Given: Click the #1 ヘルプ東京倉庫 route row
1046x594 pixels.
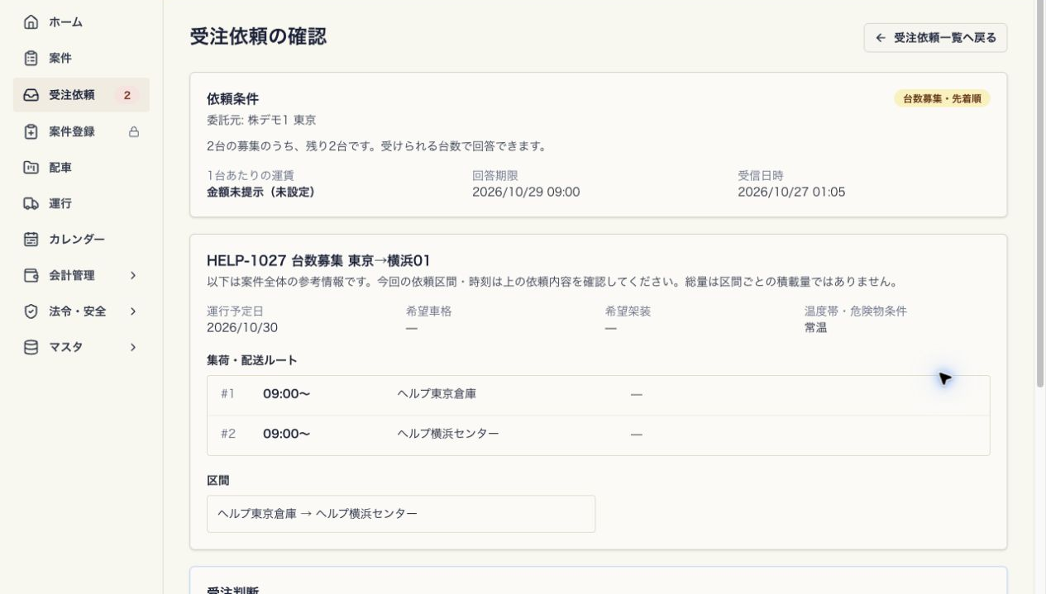Looking at the screenshot, I should pos(598,395).
